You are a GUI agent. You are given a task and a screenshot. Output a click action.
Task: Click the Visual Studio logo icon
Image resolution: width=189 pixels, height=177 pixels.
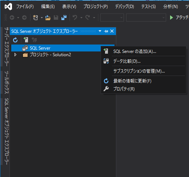point(8,7)
